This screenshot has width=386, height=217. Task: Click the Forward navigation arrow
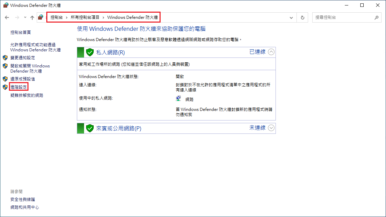(x=17, y=17)
